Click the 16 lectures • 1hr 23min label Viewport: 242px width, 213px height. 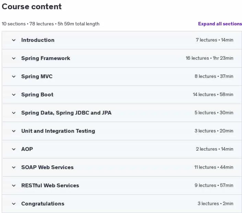pyautogui.click(x=209, y=58)
